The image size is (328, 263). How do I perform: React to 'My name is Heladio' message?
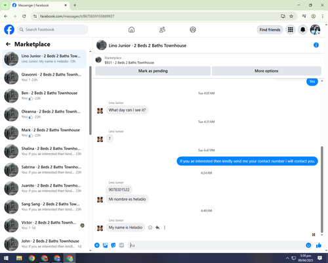[150, 227]
